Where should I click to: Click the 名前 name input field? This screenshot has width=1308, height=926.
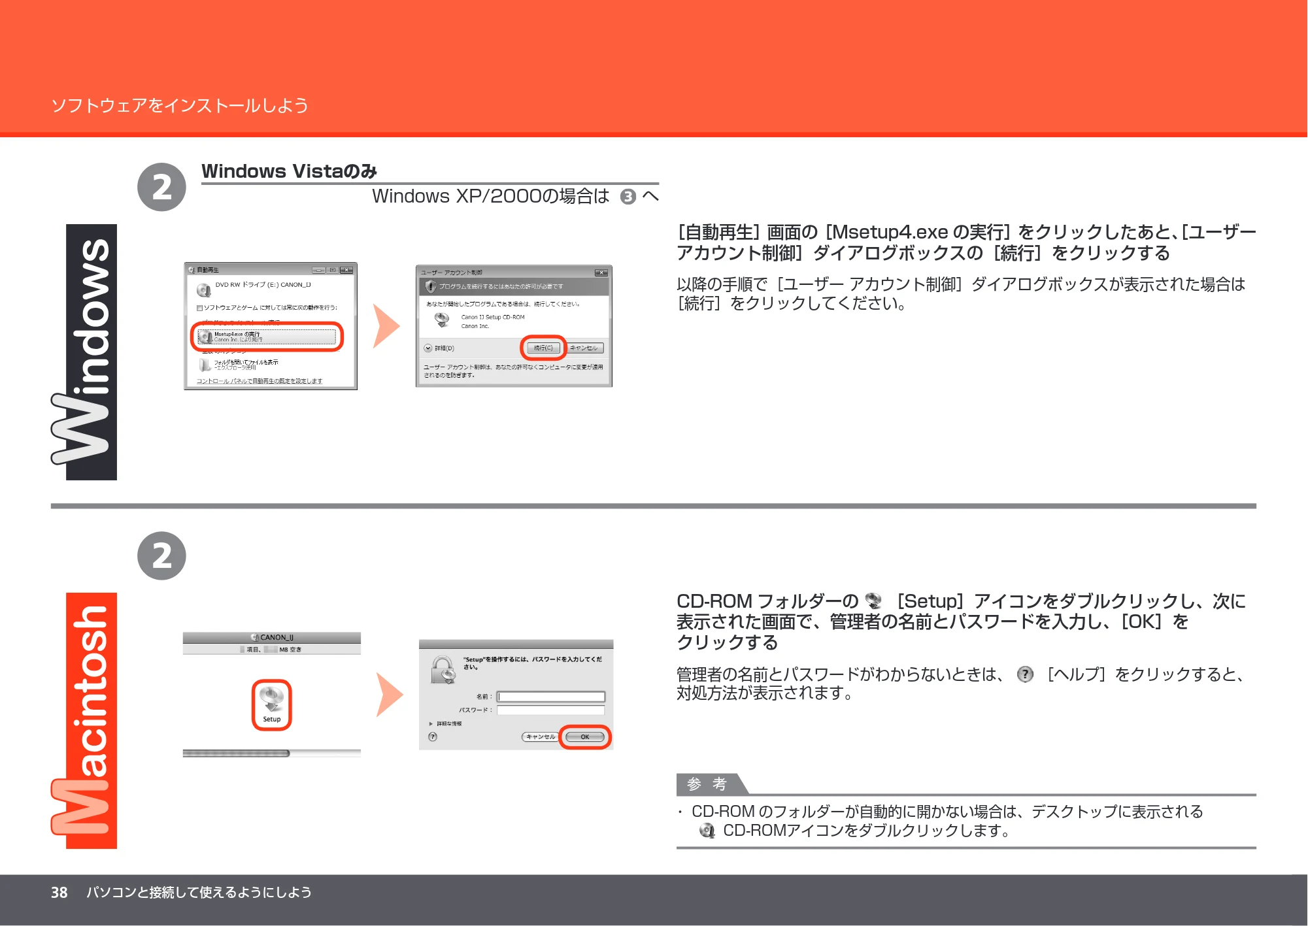[x=551, y=697]
